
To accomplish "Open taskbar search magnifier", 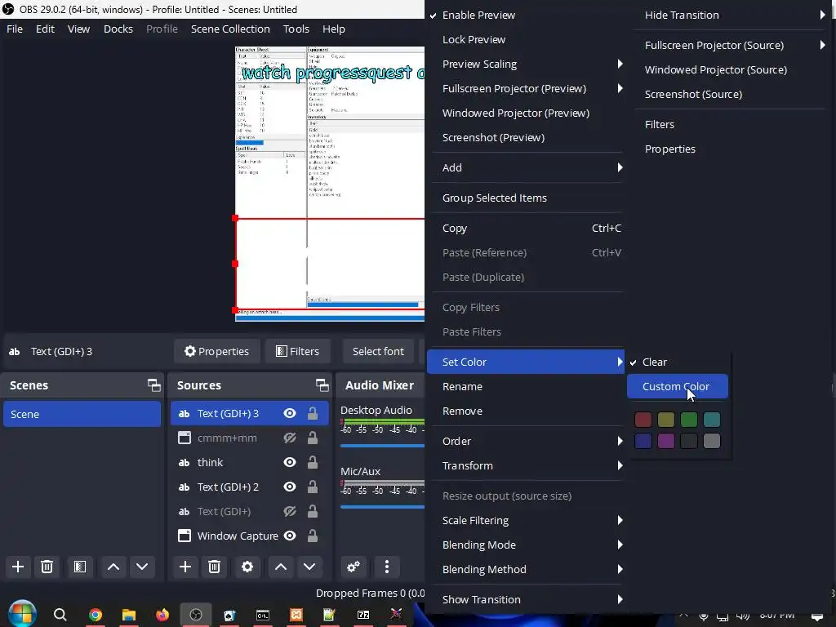I will coord(60,616).
